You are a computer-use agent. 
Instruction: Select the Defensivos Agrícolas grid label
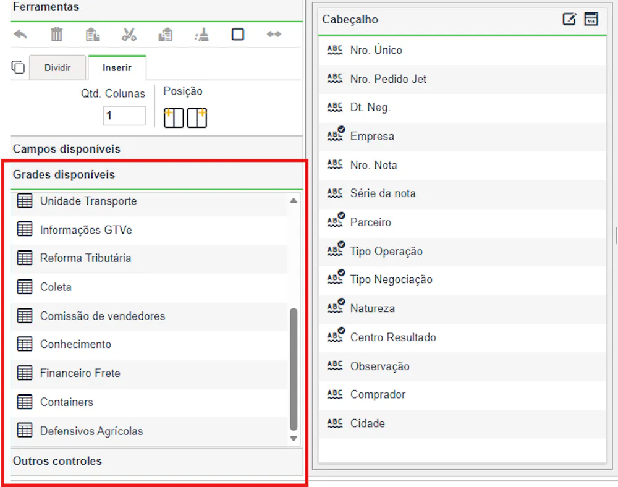(91, 431)
